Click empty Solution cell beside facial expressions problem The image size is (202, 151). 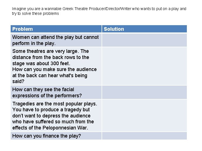(144, 92)
